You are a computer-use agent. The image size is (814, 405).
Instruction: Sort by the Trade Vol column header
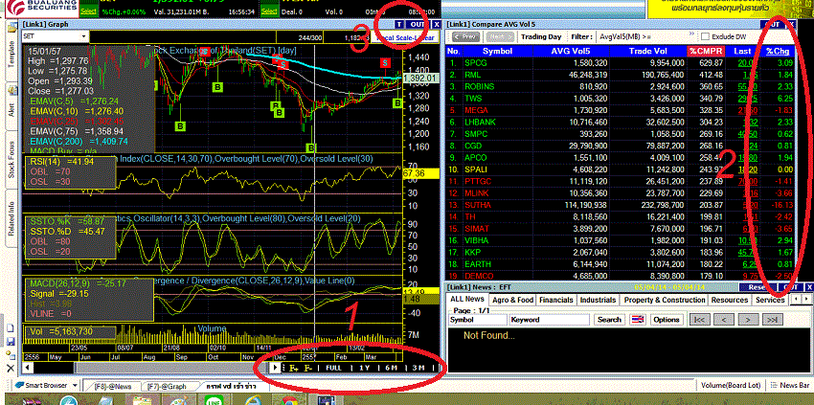click(648, 51)
